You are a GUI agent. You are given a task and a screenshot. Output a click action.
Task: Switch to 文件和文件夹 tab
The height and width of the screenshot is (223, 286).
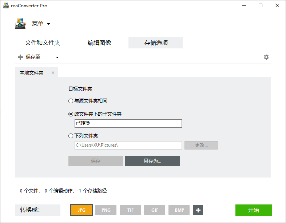pos(43,43)
